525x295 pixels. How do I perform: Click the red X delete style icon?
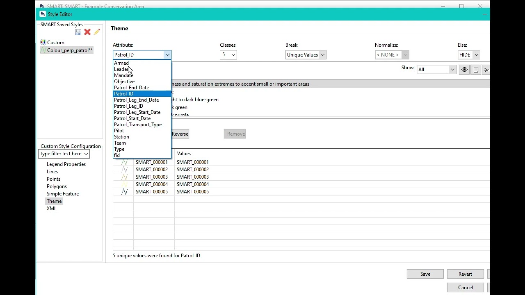[87, 32]
